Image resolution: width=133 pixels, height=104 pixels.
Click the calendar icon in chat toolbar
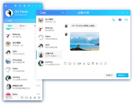[x=93, y=64]
